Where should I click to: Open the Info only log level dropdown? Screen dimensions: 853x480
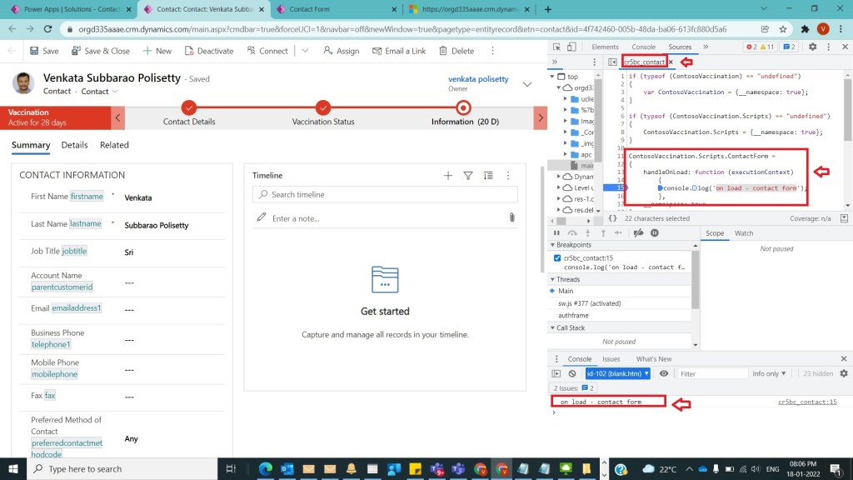pos(769,373)
